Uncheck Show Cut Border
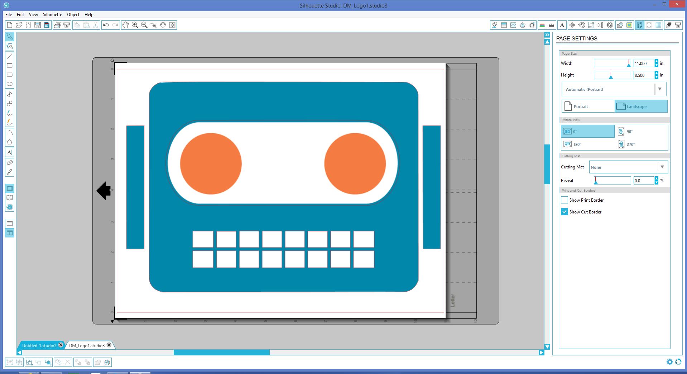 coord(565,212)
